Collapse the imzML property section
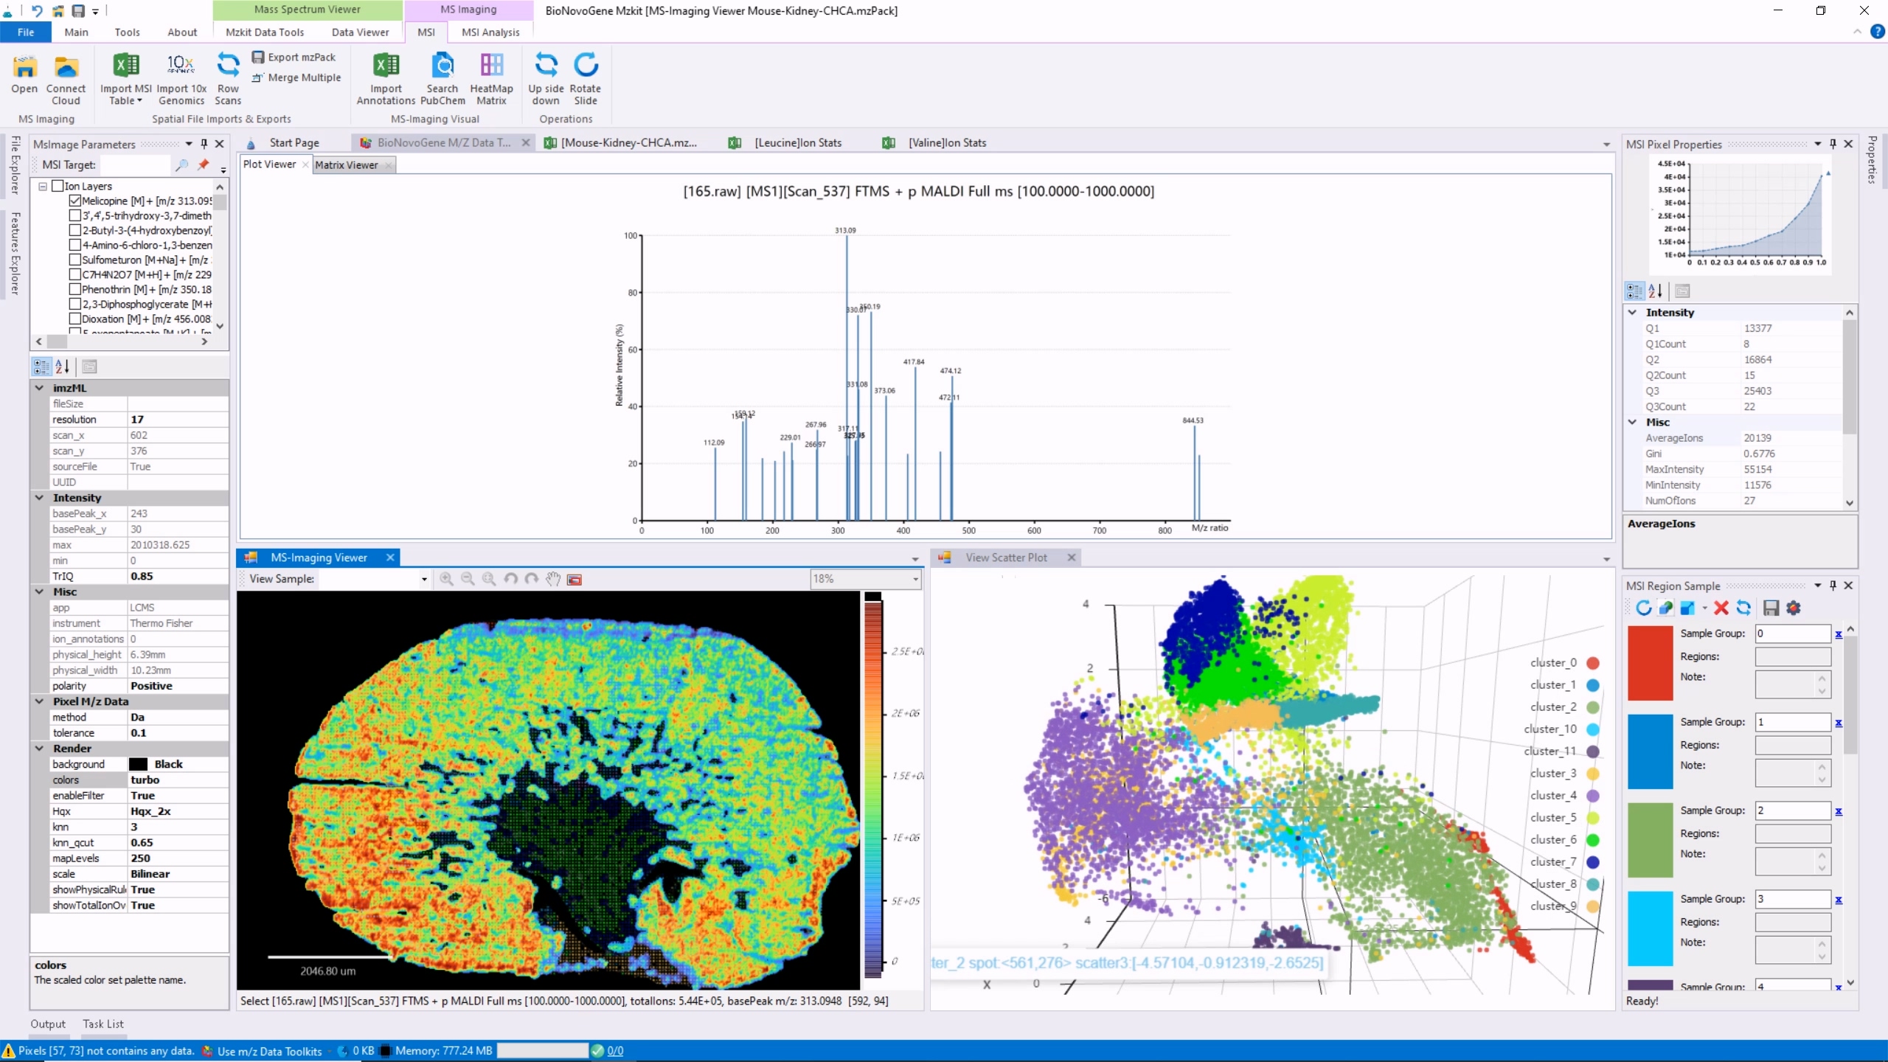This screenshot has height=1062, width=1888. 40,388
